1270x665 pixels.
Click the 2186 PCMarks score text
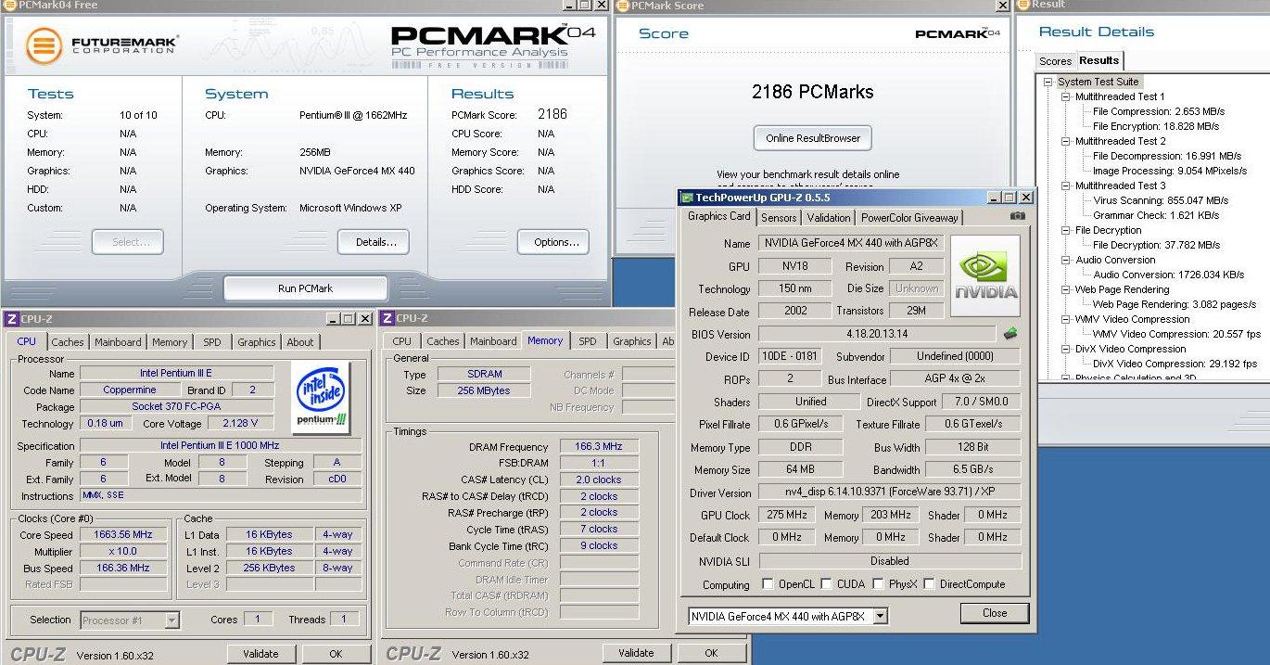click(x=812, y=92)
